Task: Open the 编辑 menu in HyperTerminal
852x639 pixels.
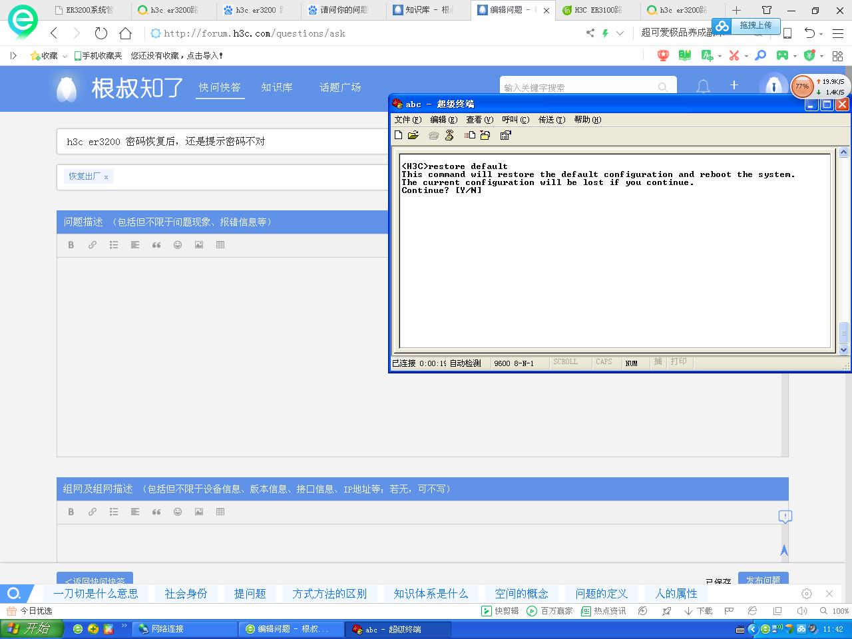Action: click(444, 120)
